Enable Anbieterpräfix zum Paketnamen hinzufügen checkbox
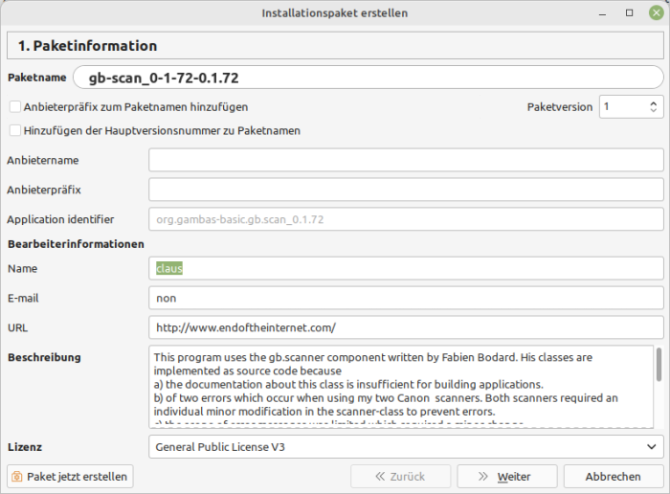 (14, 107)
